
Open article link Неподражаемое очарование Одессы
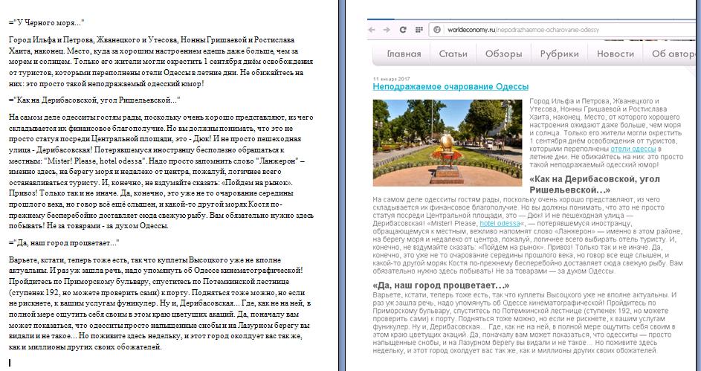pos(450,87)
